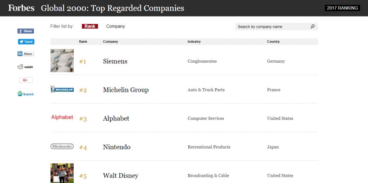Viewport: 368px width, 183px height.
Task: Open the Nintendo company entry
Action: [117, 147]
